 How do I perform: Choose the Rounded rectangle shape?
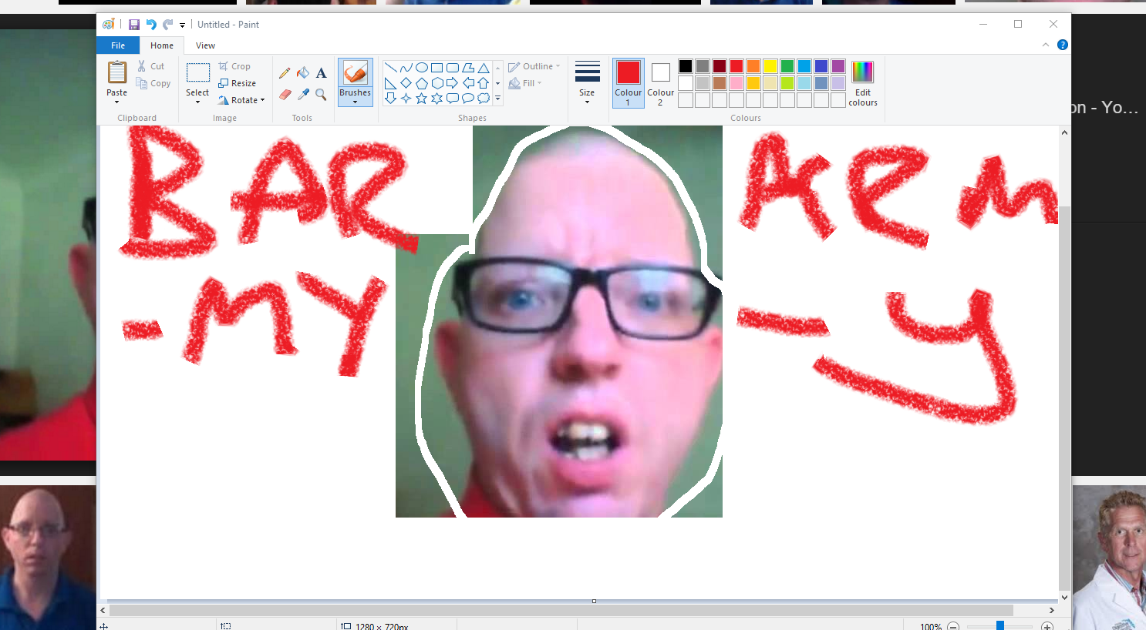453,68
